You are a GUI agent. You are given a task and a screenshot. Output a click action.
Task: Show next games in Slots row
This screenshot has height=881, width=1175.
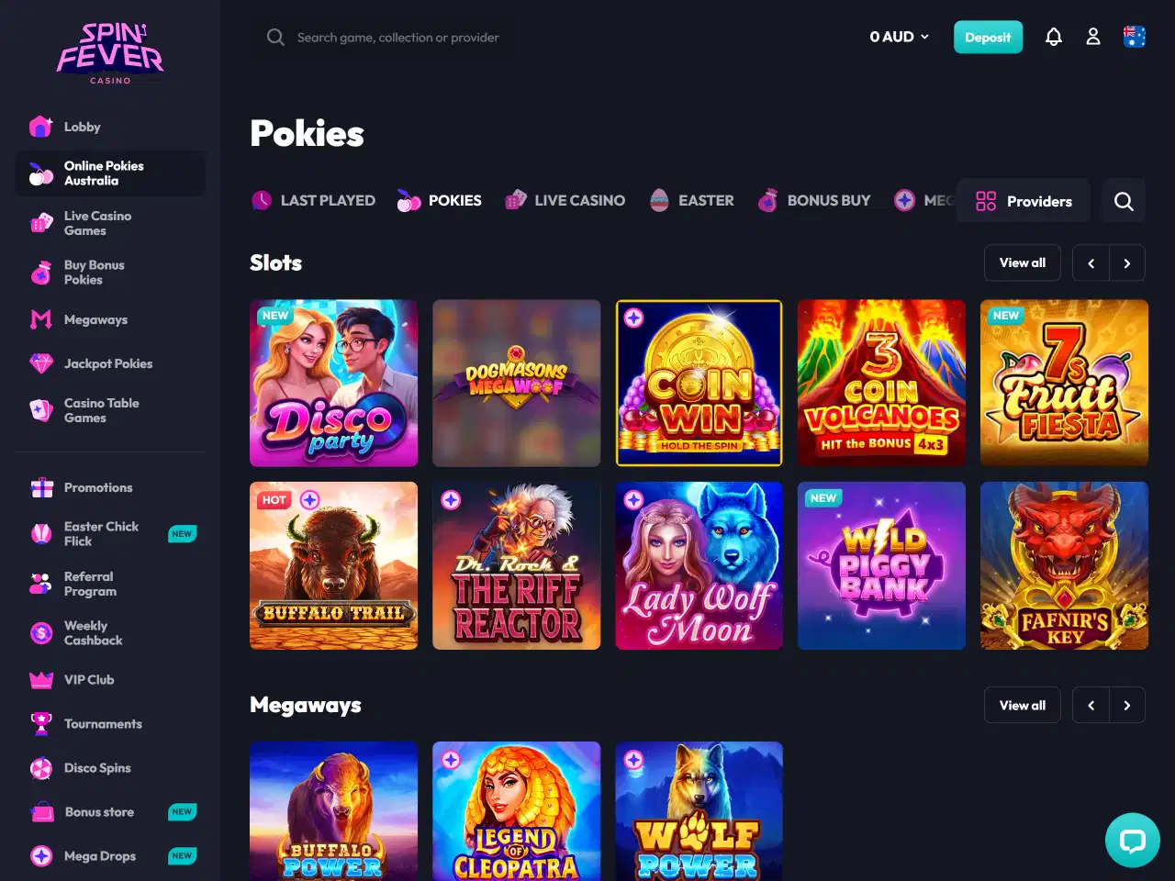1127,263
